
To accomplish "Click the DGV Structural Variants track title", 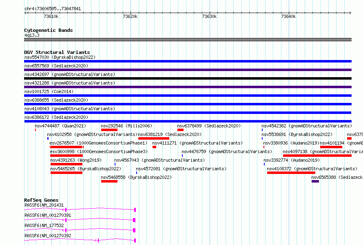I will (57, 52).
